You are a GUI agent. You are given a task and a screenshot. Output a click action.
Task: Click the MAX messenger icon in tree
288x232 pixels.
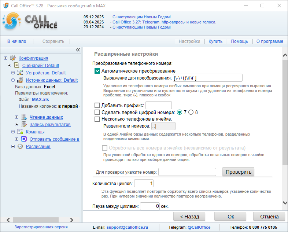(24, 139)
